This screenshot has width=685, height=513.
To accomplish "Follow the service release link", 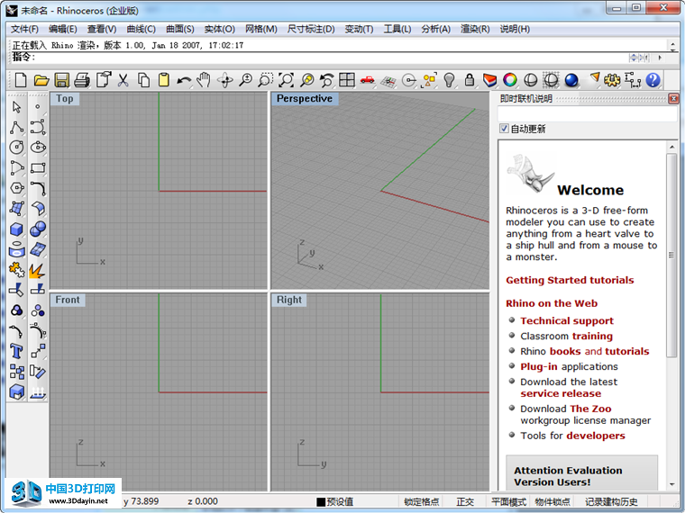I will [x=561, y=394].
